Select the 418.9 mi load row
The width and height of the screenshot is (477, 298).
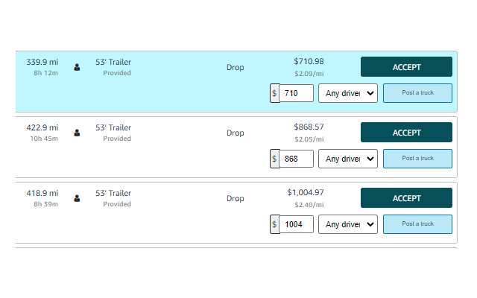[236, 213]
